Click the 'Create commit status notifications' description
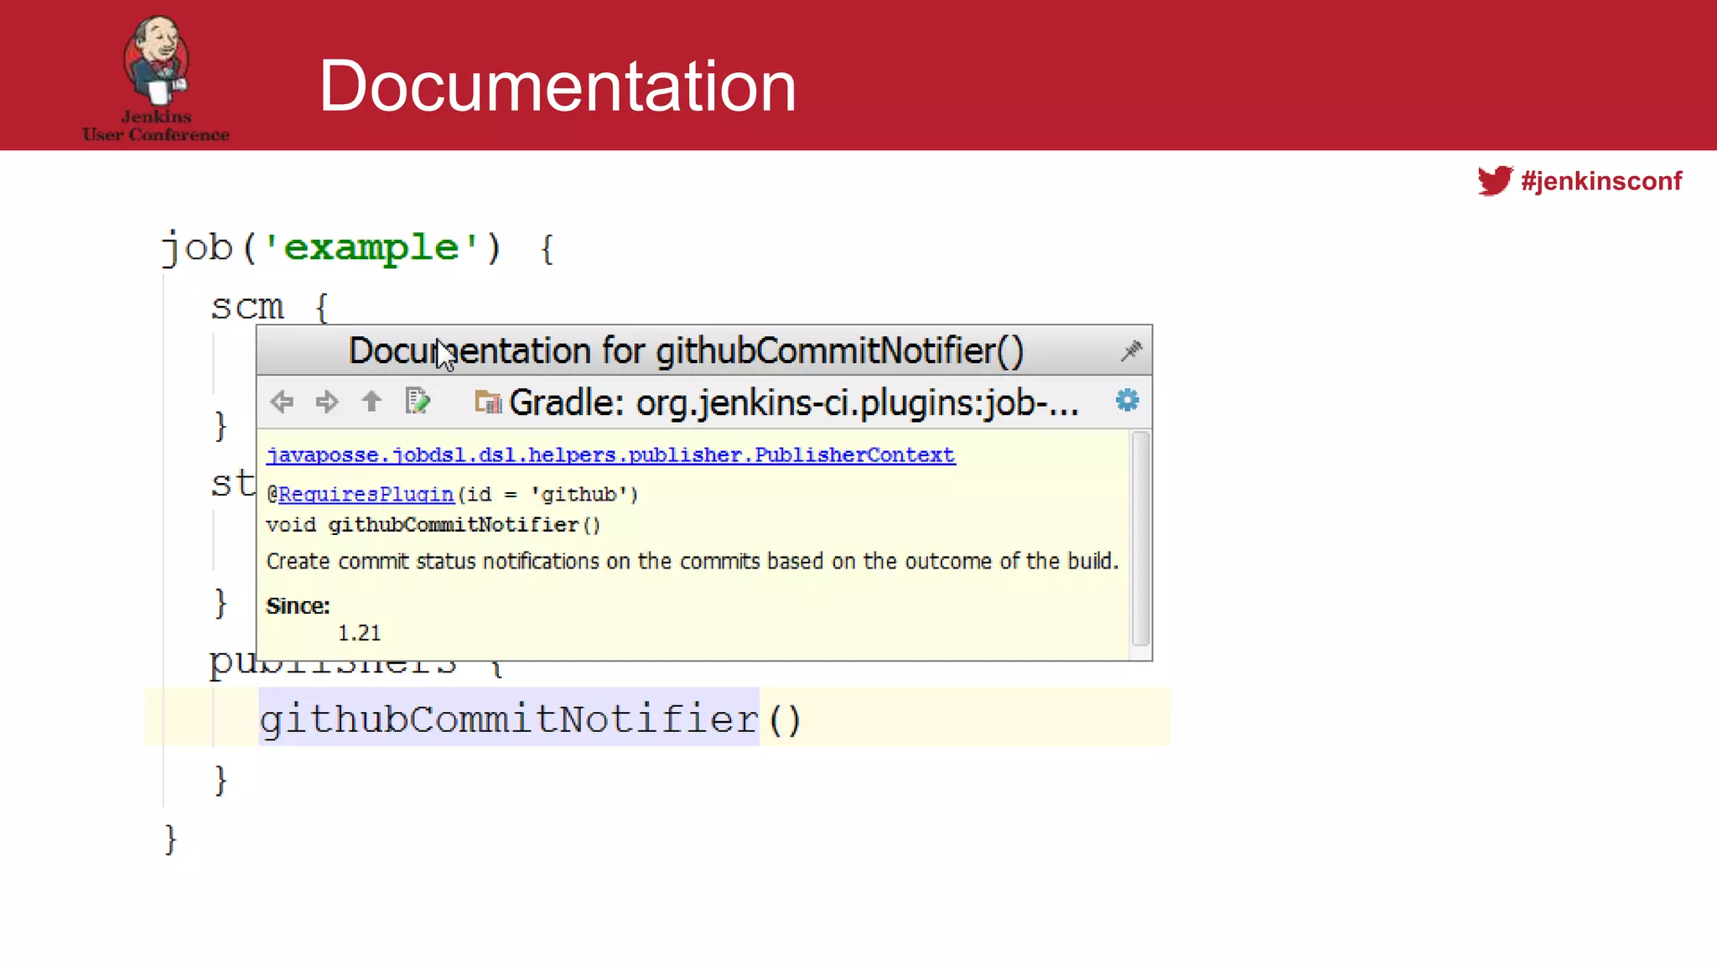This screenshot has width=1717, height=966. pos(693,561)
